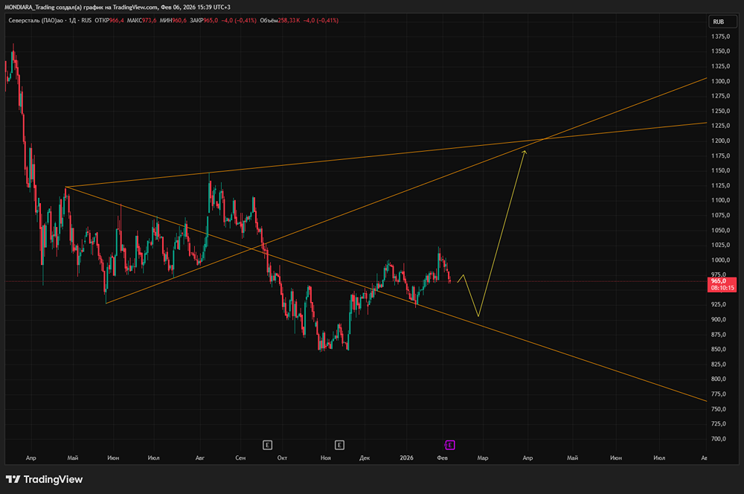Viewport: 744px width, 494px height.
Task: Click the intersection of the upper trend lines
Action: (545, 139)
